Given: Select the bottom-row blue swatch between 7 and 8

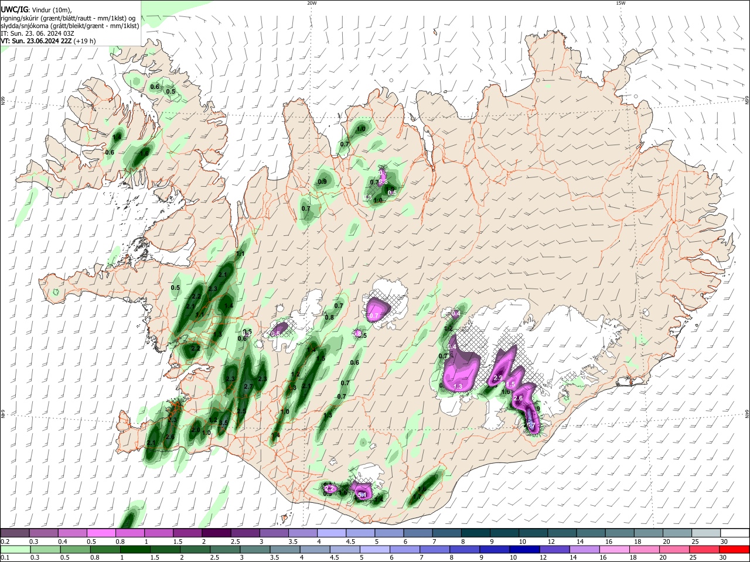Looking at the screenshot, I should (x=435, y=550).
